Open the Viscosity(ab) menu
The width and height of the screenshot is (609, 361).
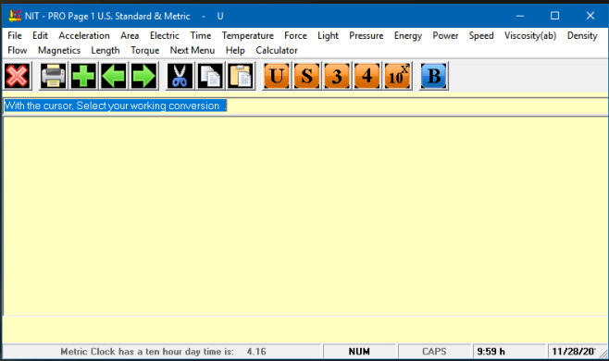click(530, 36)
